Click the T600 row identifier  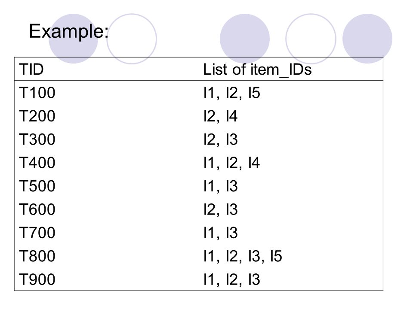(37, 209)
